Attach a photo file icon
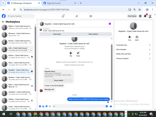 coord(43,106)
